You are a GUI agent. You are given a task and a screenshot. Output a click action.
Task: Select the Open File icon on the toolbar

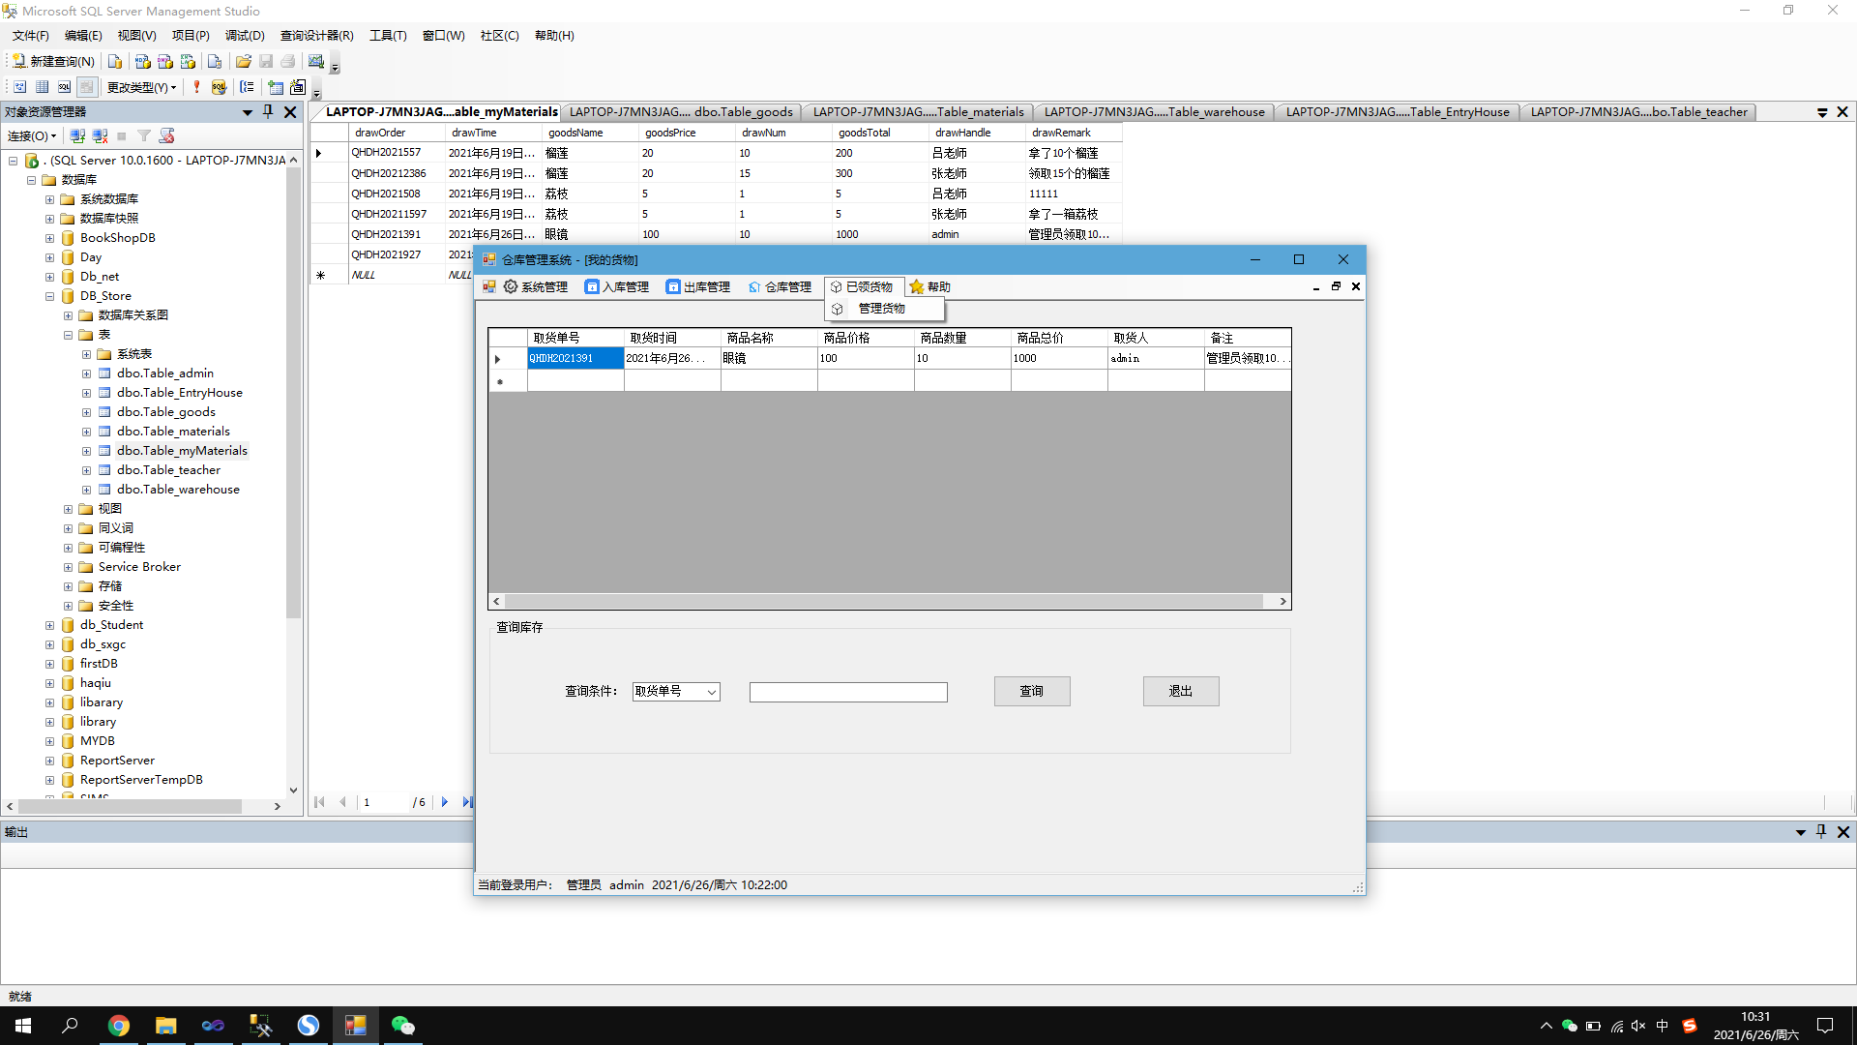244,61
